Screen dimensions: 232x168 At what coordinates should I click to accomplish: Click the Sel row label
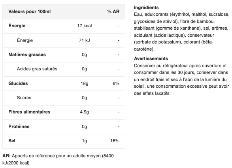12,141
